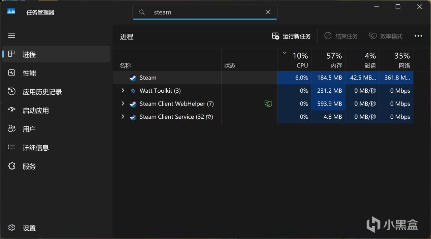431x239 pixels.
Task: Expand Steam Client Service group
Action: (x=123, y=117)
